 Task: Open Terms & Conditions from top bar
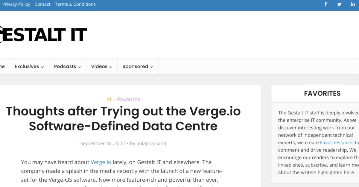(x=75, y=4)
